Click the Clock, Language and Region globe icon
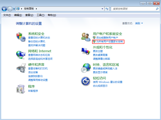Screen dimensions: 161x120 click(x=86, y=68)
